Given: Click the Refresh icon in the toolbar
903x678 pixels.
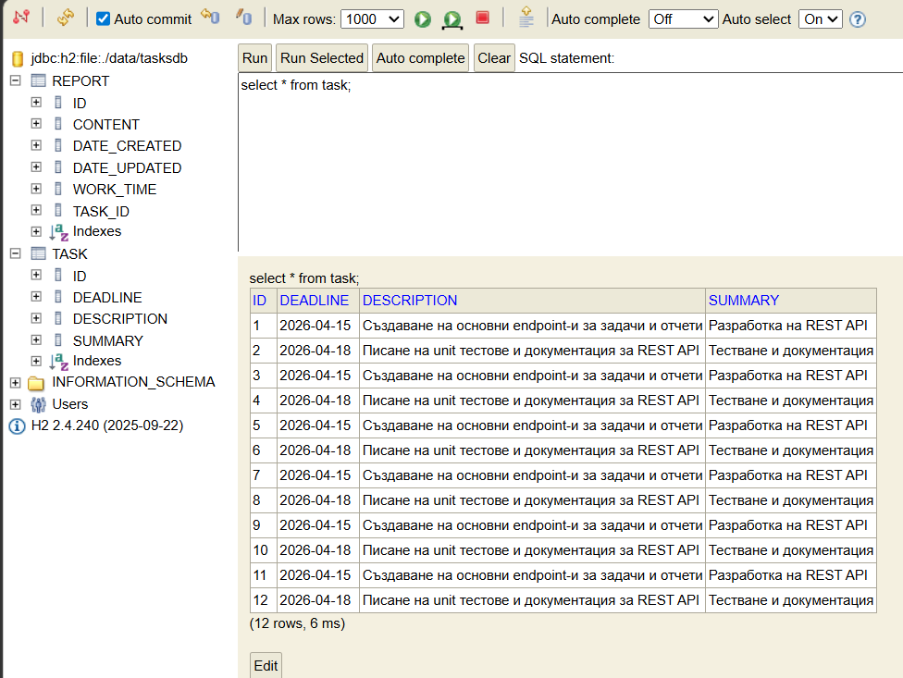Looking at the screenshot, I should click(x=65, y=18).
